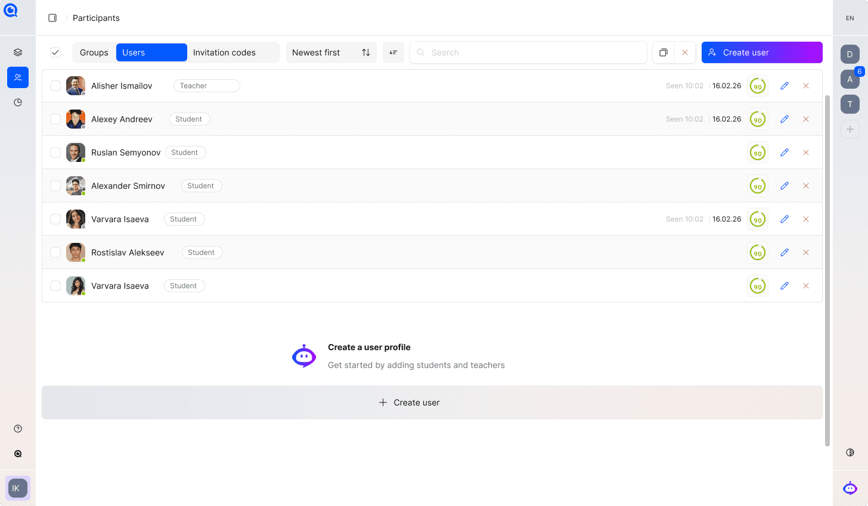
Task: Open the EN language selector
Action: coord(850,18)
